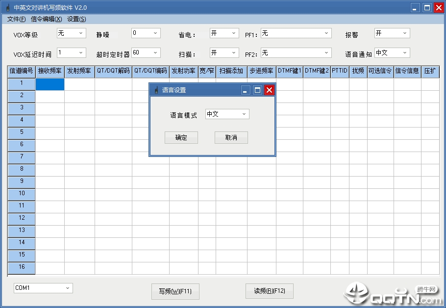Select channel row header 13
Image resolution: width=446 pixels, height=308 pixels.
[22, 231]
